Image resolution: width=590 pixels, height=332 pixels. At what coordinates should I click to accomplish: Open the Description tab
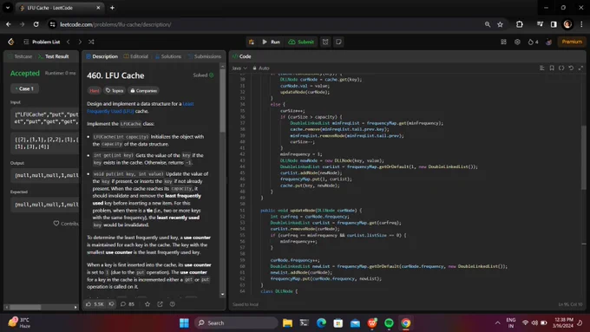[x=102, y=56]
